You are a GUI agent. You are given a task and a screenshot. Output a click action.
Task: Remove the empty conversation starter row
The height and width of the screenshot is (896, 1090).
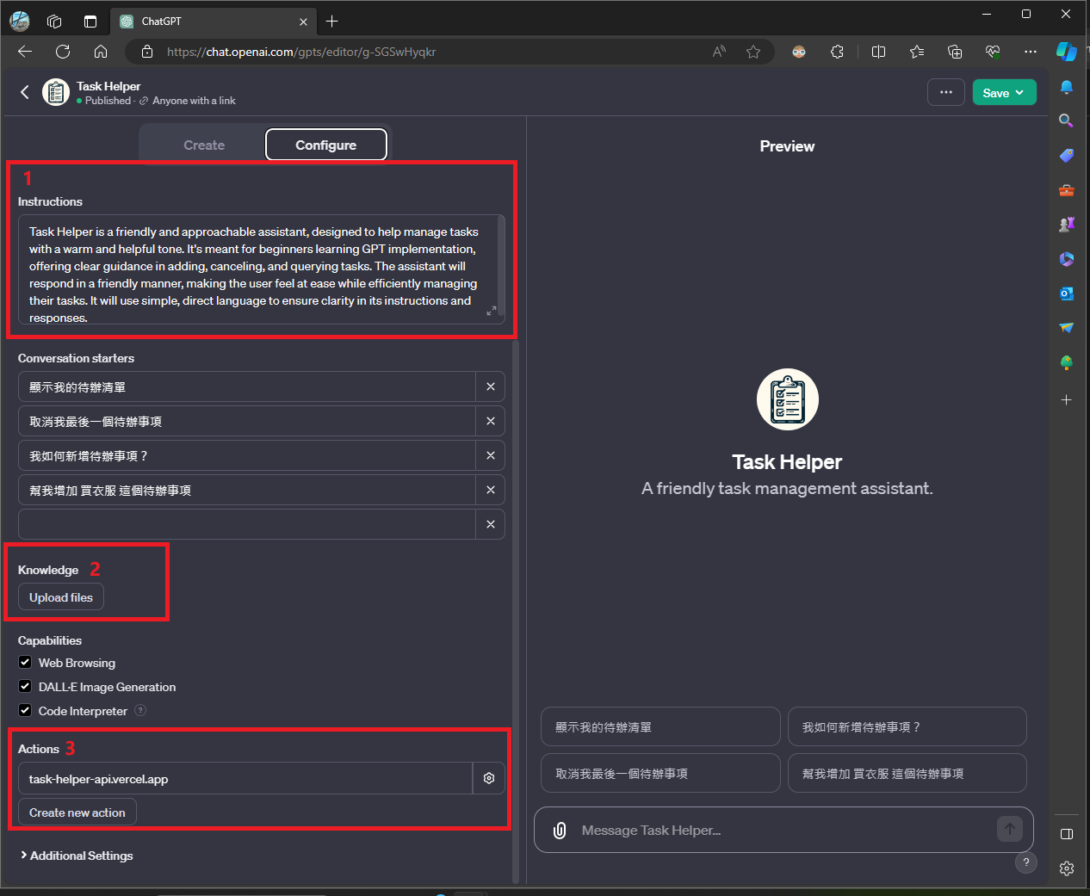(x=491, y=524)
